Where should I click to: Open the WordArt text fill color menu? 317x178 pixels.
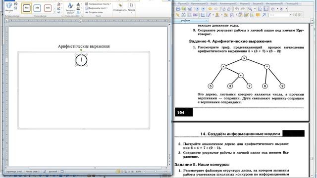pos(78,4)
